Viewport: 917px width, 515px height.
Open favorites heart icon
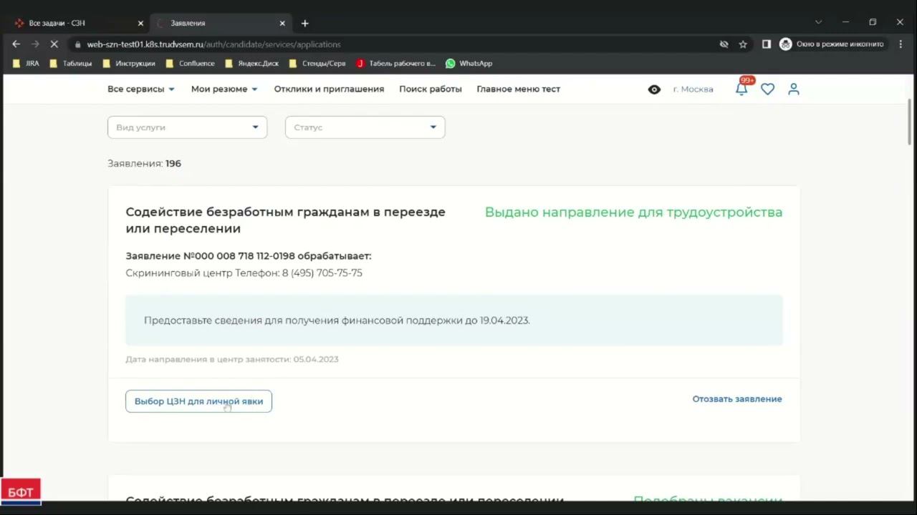click(x=767, y=89)
